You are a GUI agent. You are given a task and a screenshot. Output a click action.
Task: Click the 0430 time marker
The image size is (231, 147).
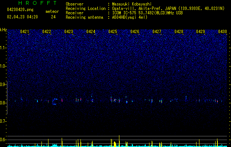click(223, 32)
